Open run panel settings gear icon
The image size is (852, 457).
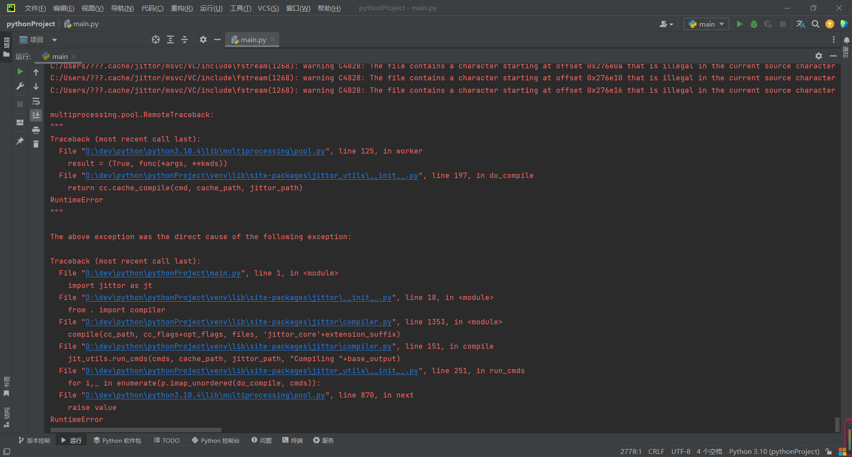pos(818,56)
